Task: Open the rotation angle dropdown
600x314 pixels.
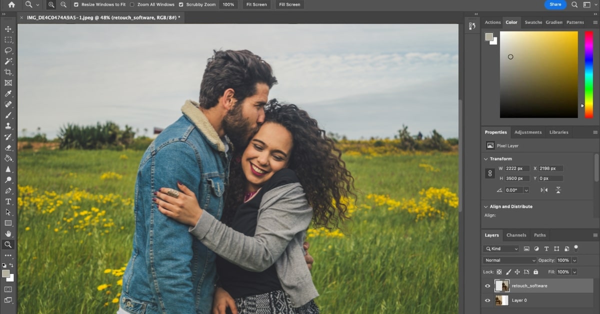Action: click(x=526, y=190)
